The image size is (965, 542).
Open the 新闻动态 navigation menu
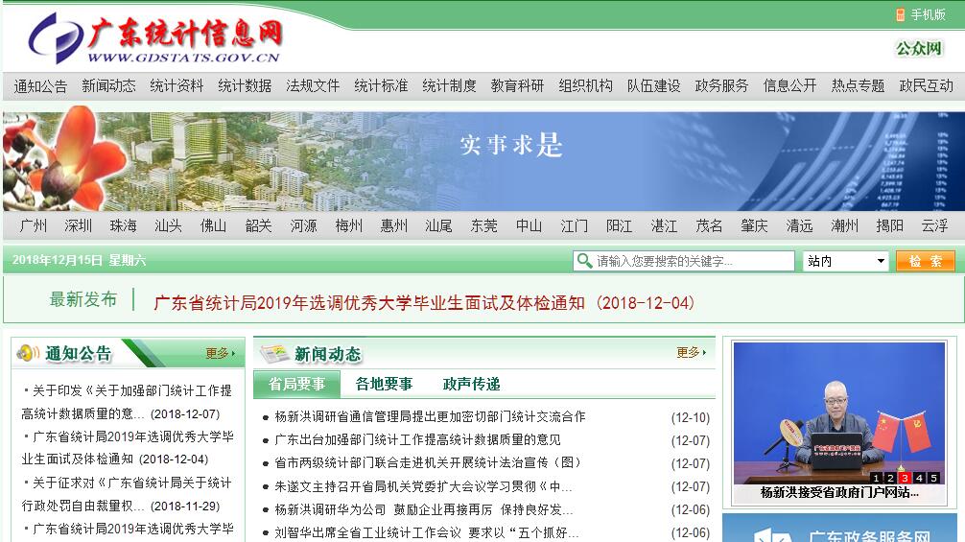(108, 85)
